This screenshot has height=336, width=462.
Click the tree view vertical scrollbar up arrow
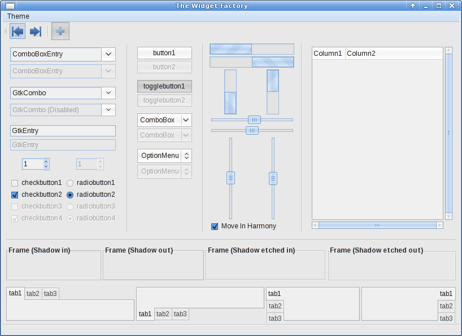[x=448, y=51]
